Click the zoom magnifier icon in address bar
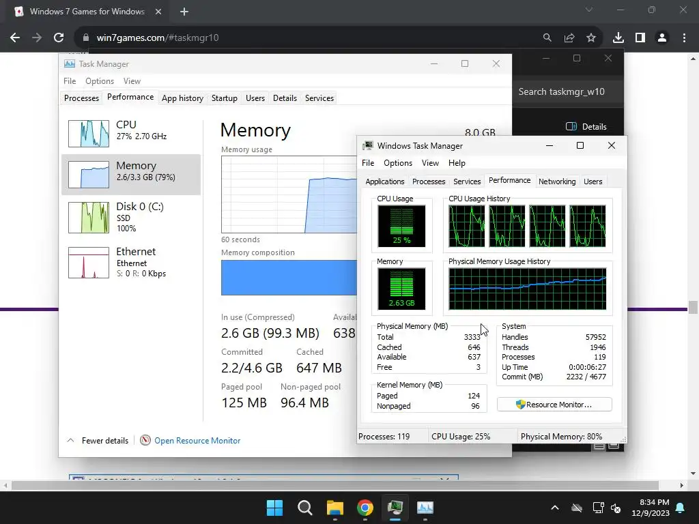Screen dimensions: 699x524 tap(547, 38)
